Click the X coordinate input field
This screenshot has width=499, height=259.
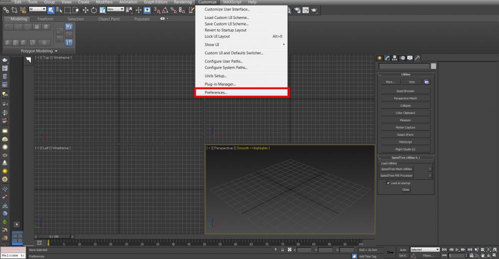(x=304, y=250)
